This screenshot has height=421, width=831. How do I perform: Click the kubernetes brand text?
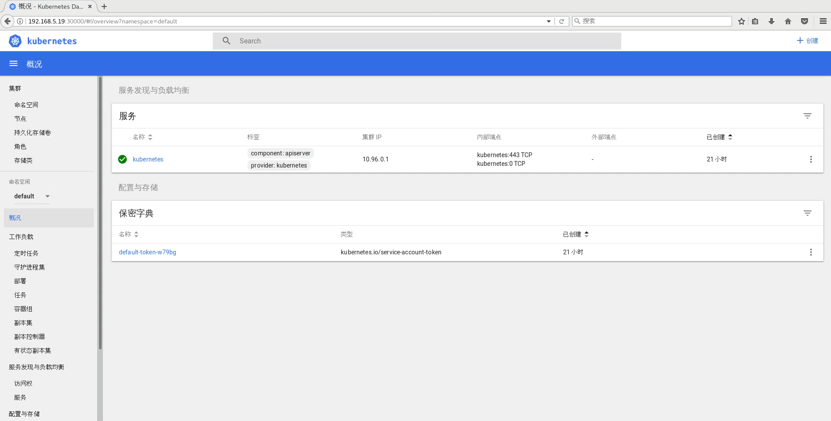click(52, 41)
